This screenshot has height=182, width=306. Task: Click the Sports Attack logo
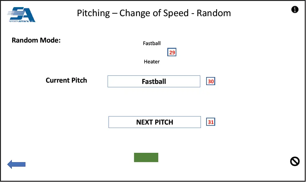point(21,15)
